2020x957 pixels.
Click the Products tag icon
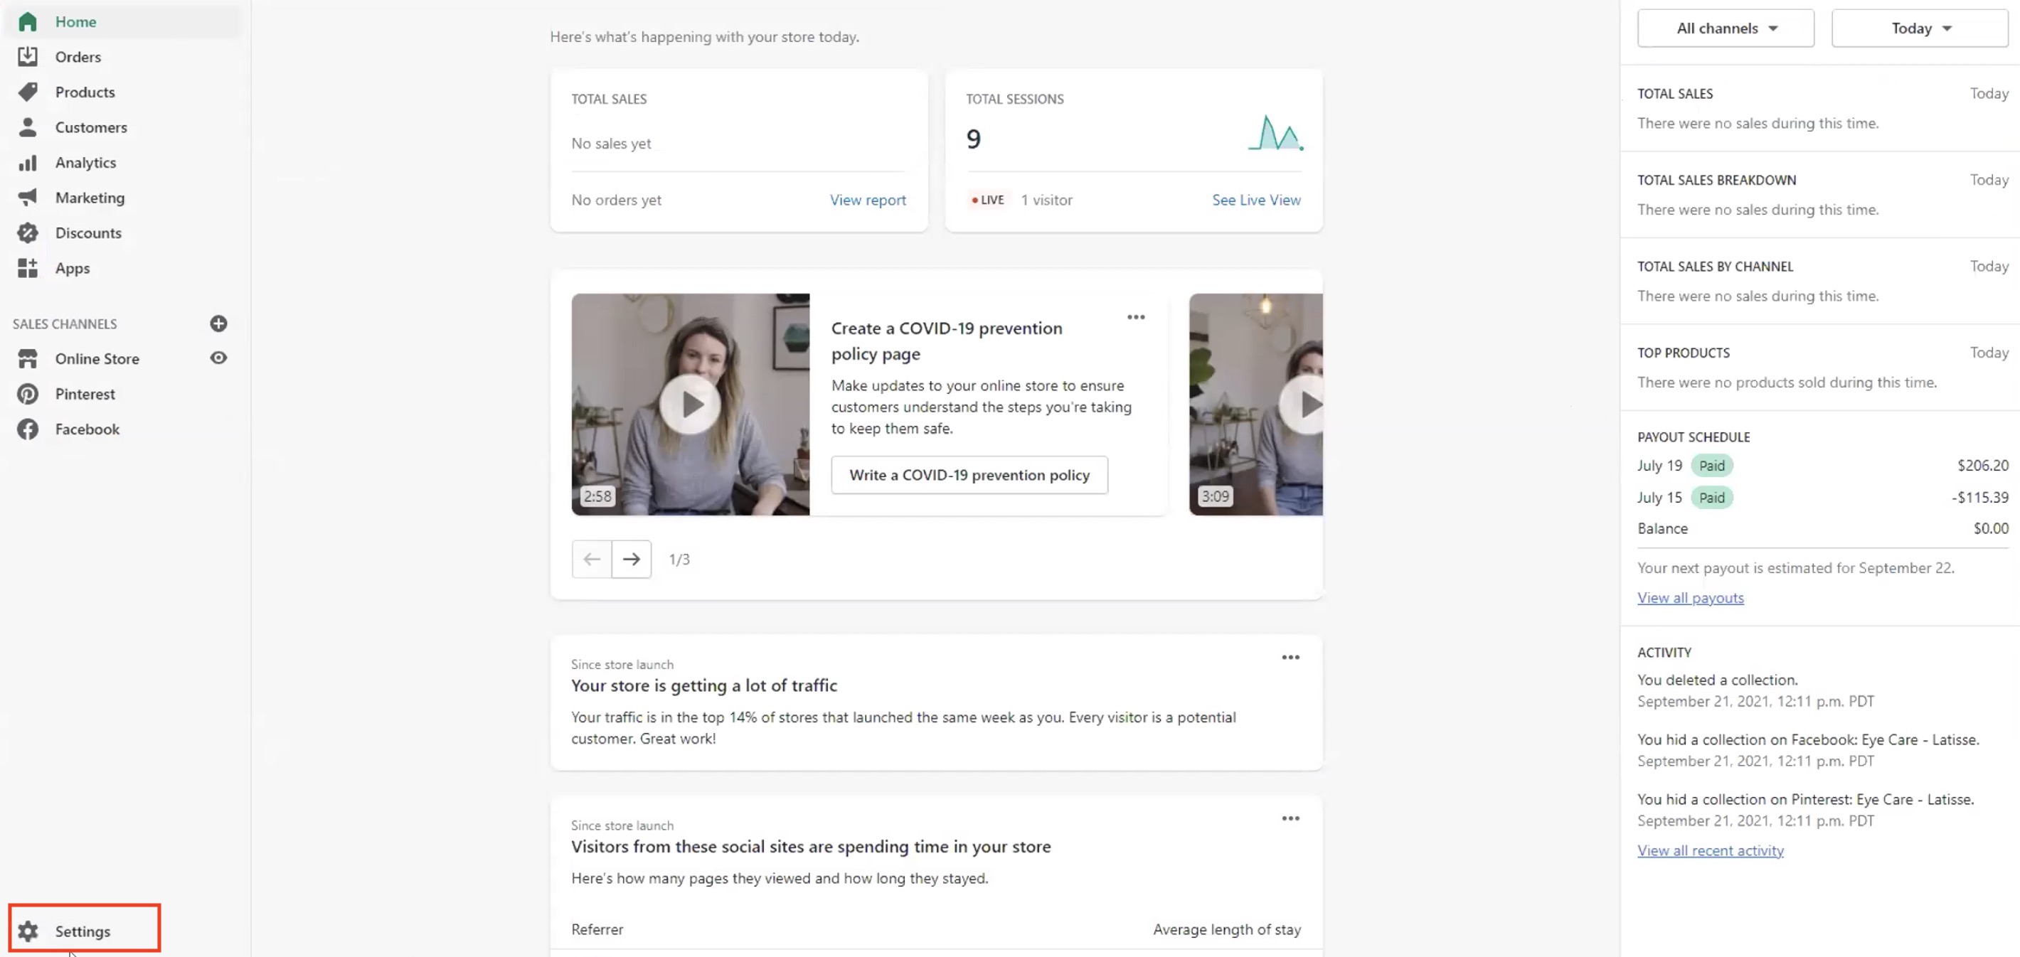coord(28,92)
